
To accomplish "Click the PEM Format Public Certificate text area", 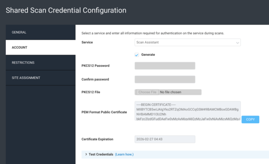I will coord(187,111).
